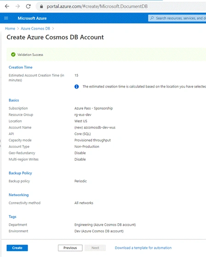Select 'Dev (Azure Cosmos DB account)' tag value
The height and width of the screenshot is (257, 206).
point(99,231)
